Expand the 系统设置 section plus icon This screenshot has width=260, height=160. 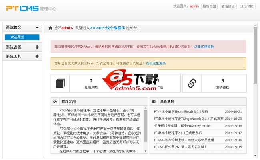pos(37,47)
